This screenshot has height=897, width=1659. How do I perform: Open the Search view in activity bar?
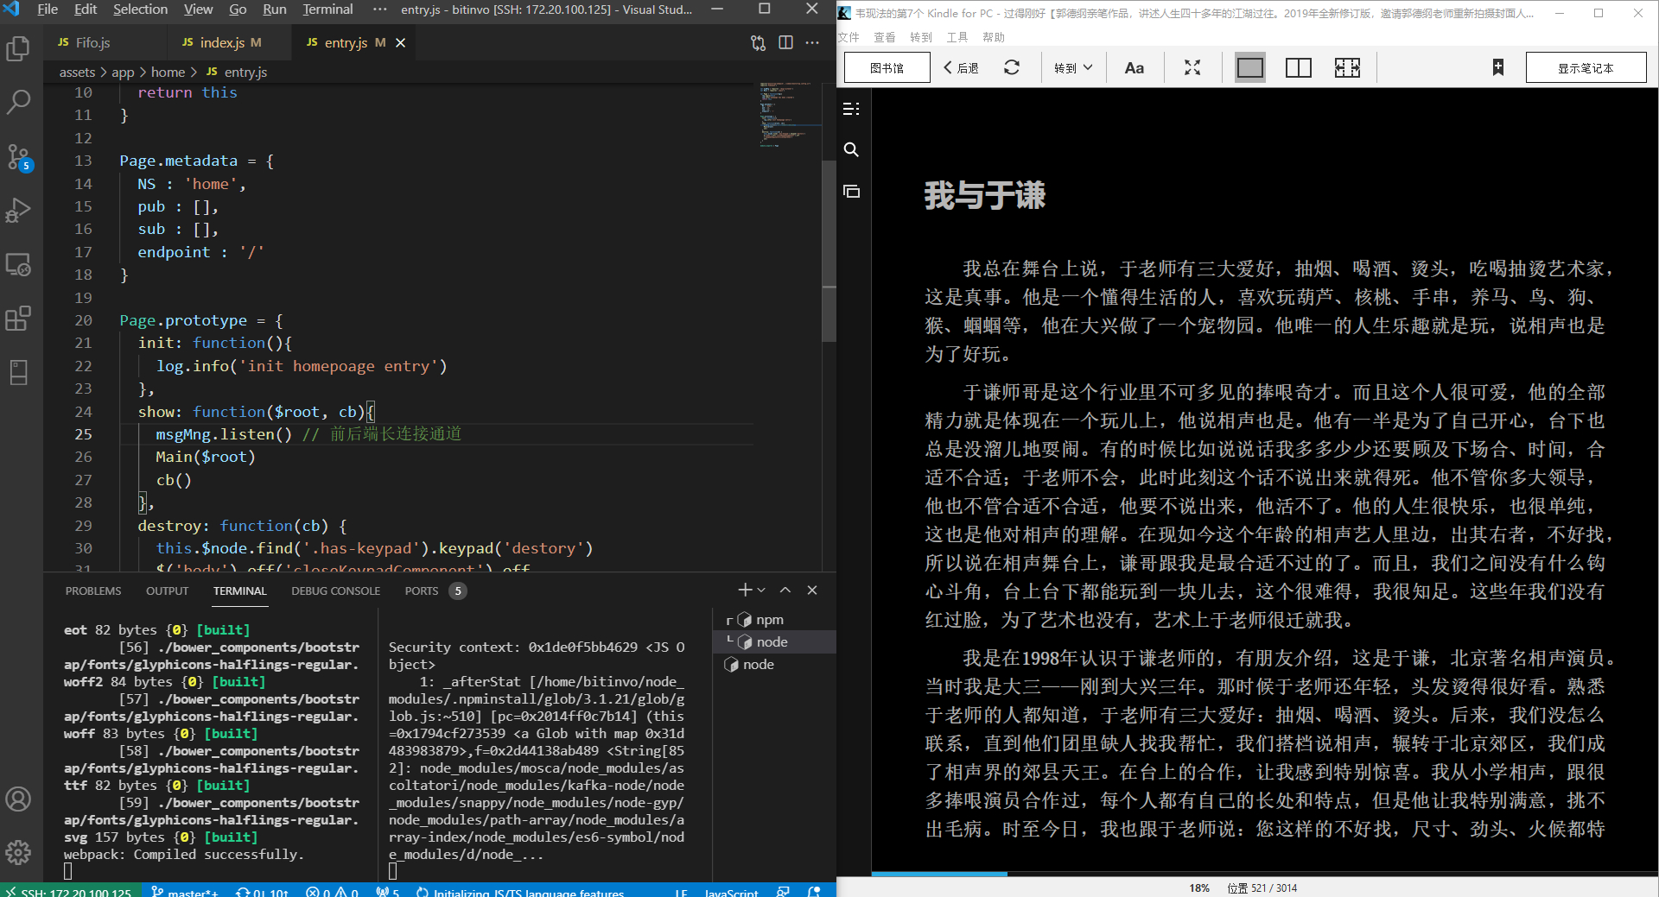click(x=18, y=102)
